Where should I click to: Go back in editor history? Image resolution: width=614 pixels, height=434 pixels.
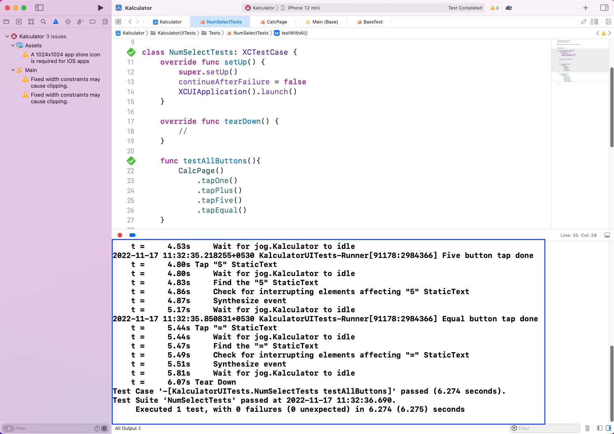click(130, 22)
